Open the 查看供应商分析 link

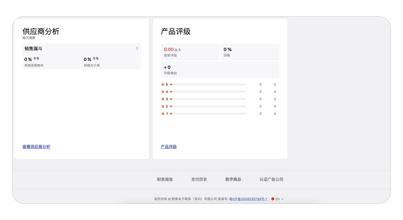36,147
